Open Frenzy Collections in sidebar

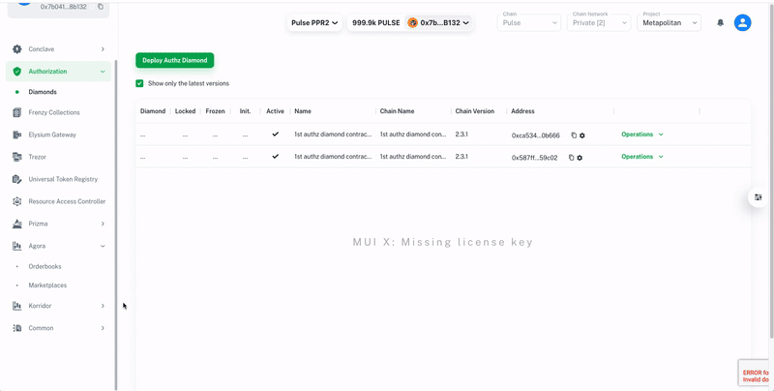pos(54,112)
